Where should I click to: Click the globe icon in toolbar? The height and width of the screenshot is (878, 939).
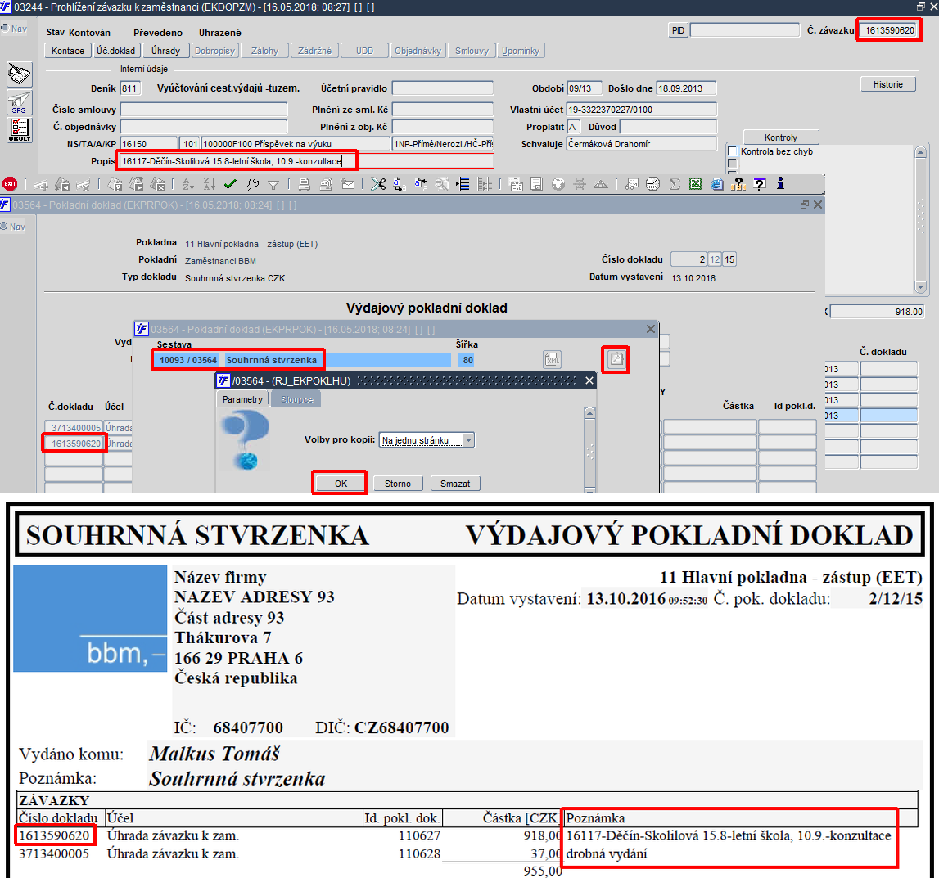tap(558, 184)
